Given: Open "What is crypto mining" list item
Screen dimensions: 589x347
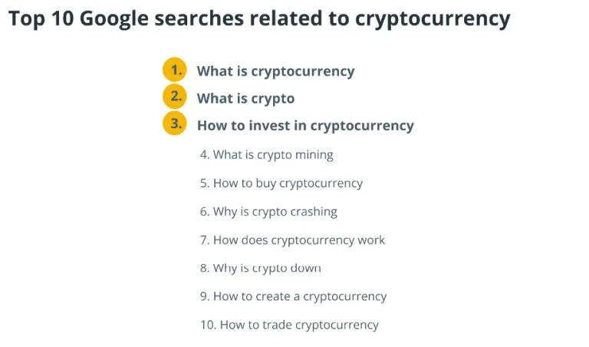Looking at the screenshot, I should [273, 154].
